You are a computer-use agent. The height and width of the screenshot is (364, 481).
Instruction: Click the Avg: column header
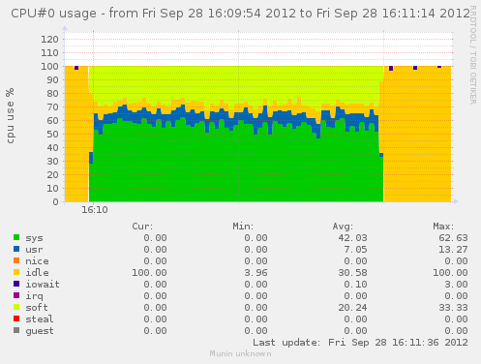click(343, 227)
